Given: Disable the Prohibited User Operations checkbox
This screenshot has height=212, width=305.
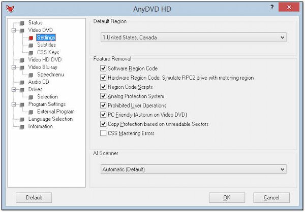Looking at the screenshot, I should (103, 105).
